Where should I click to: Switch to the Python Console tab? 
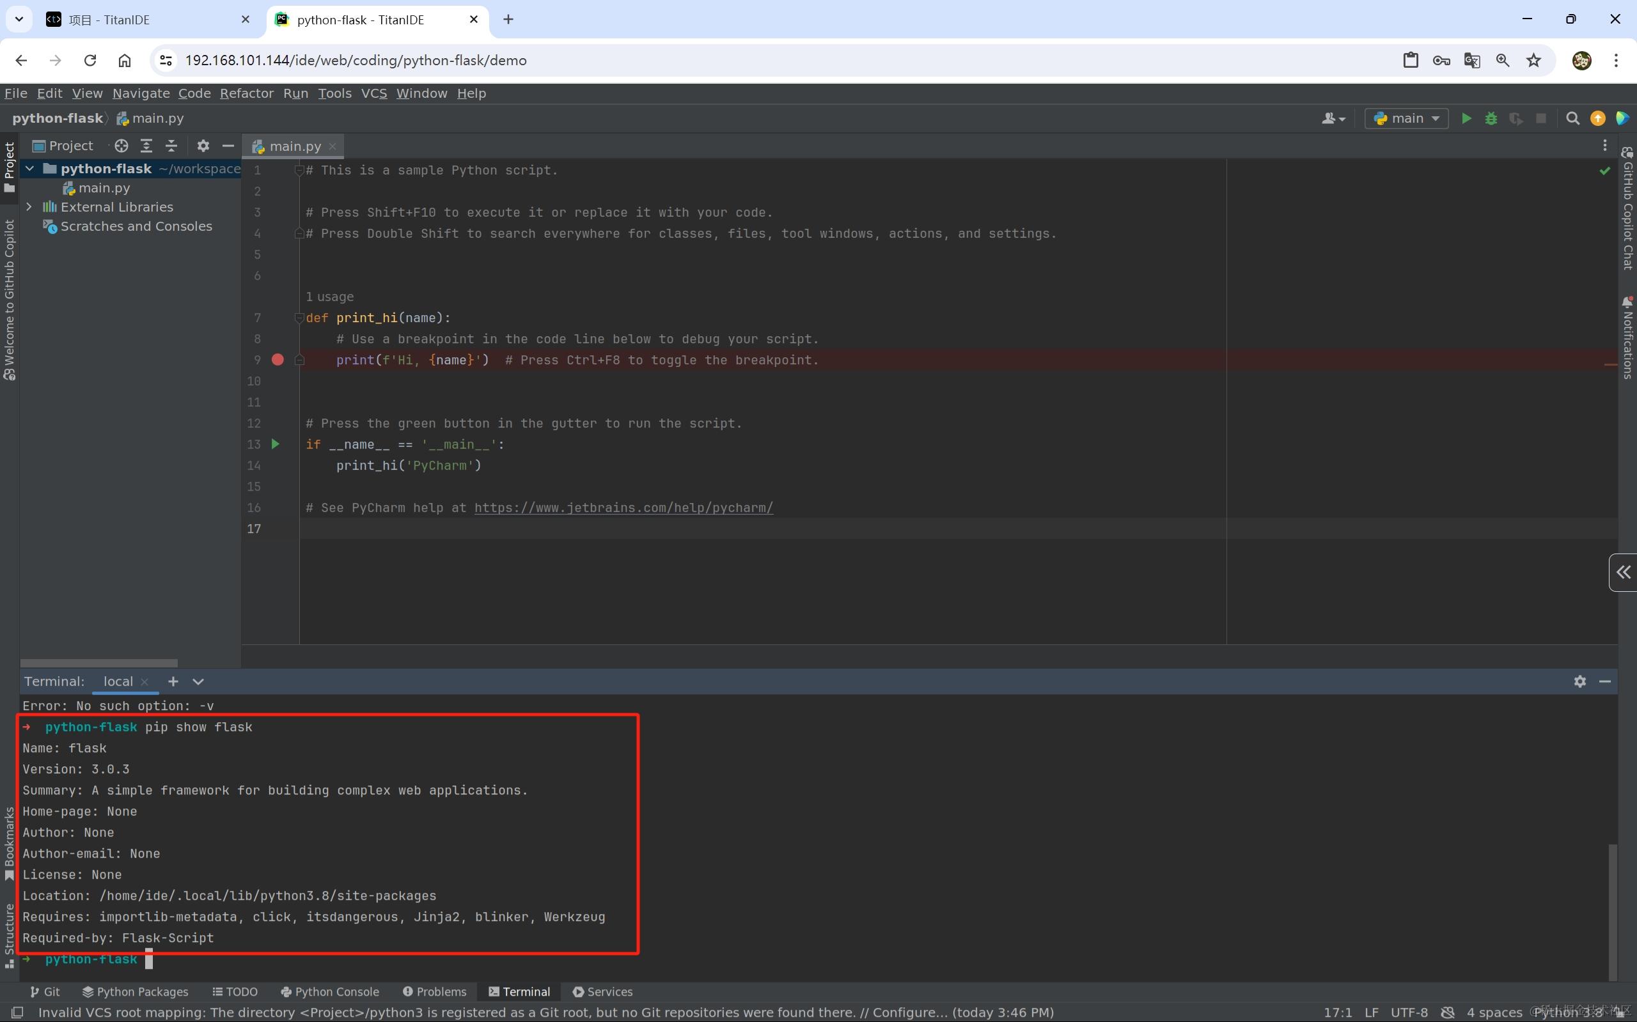point(329,991)
